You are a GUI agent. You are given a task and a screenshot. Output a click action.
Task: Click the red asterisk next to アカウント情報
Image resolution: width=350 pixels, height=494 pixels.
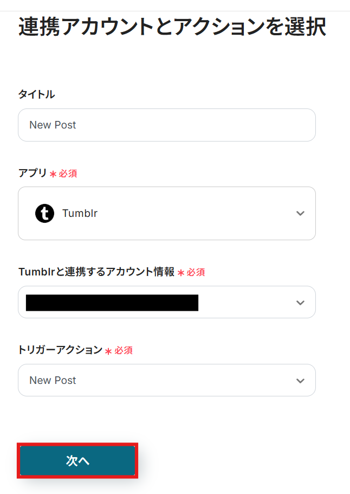(181, 273)
